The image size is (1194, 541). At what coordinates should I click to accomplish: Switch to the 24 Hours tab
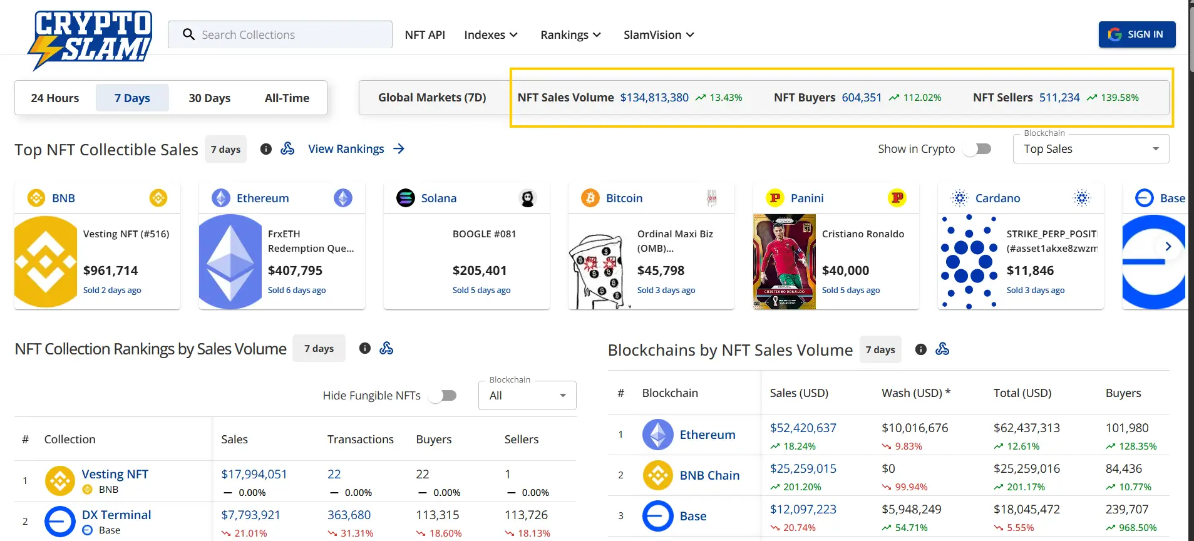(55, 98)
